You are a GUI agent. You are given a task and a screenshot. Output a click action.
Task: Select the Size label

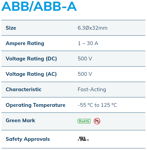click(x=11, y=28)
